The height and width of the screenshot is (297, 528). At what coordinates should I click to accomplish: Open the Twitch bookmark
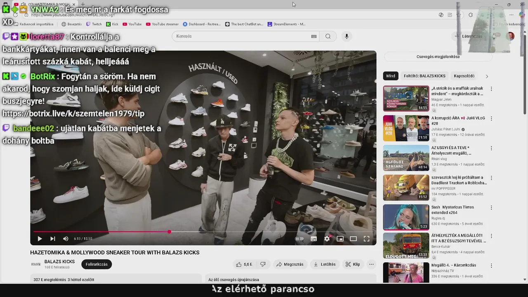94,24
